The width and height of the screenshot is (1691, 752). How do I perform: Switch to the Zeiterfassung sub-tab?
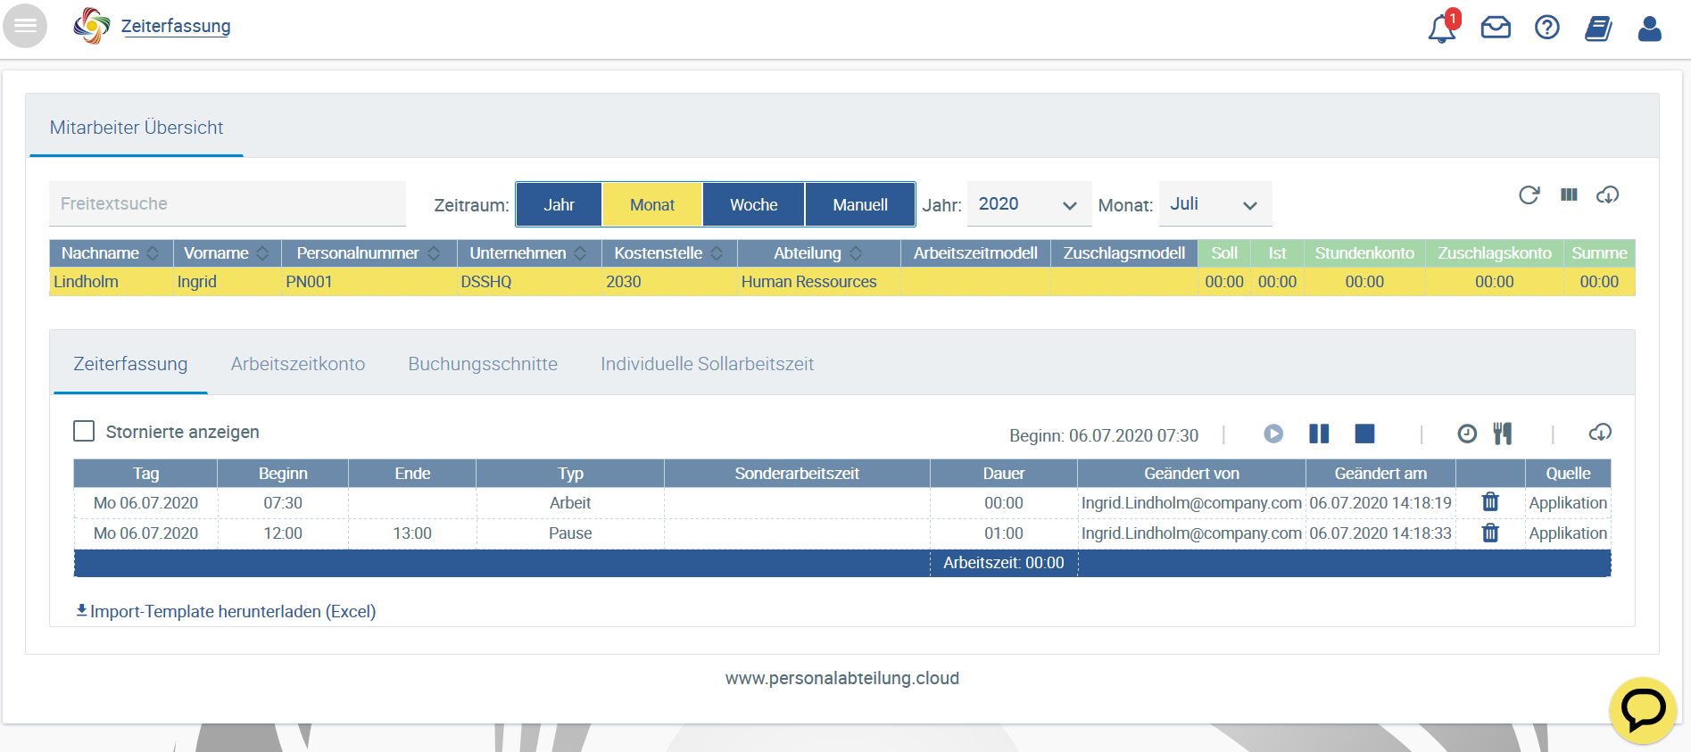point(130,364)
